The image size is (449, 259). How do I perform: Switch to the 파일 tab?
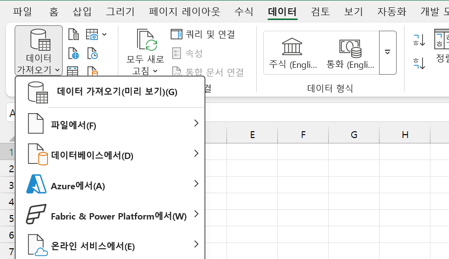click(x=22, y=11)
